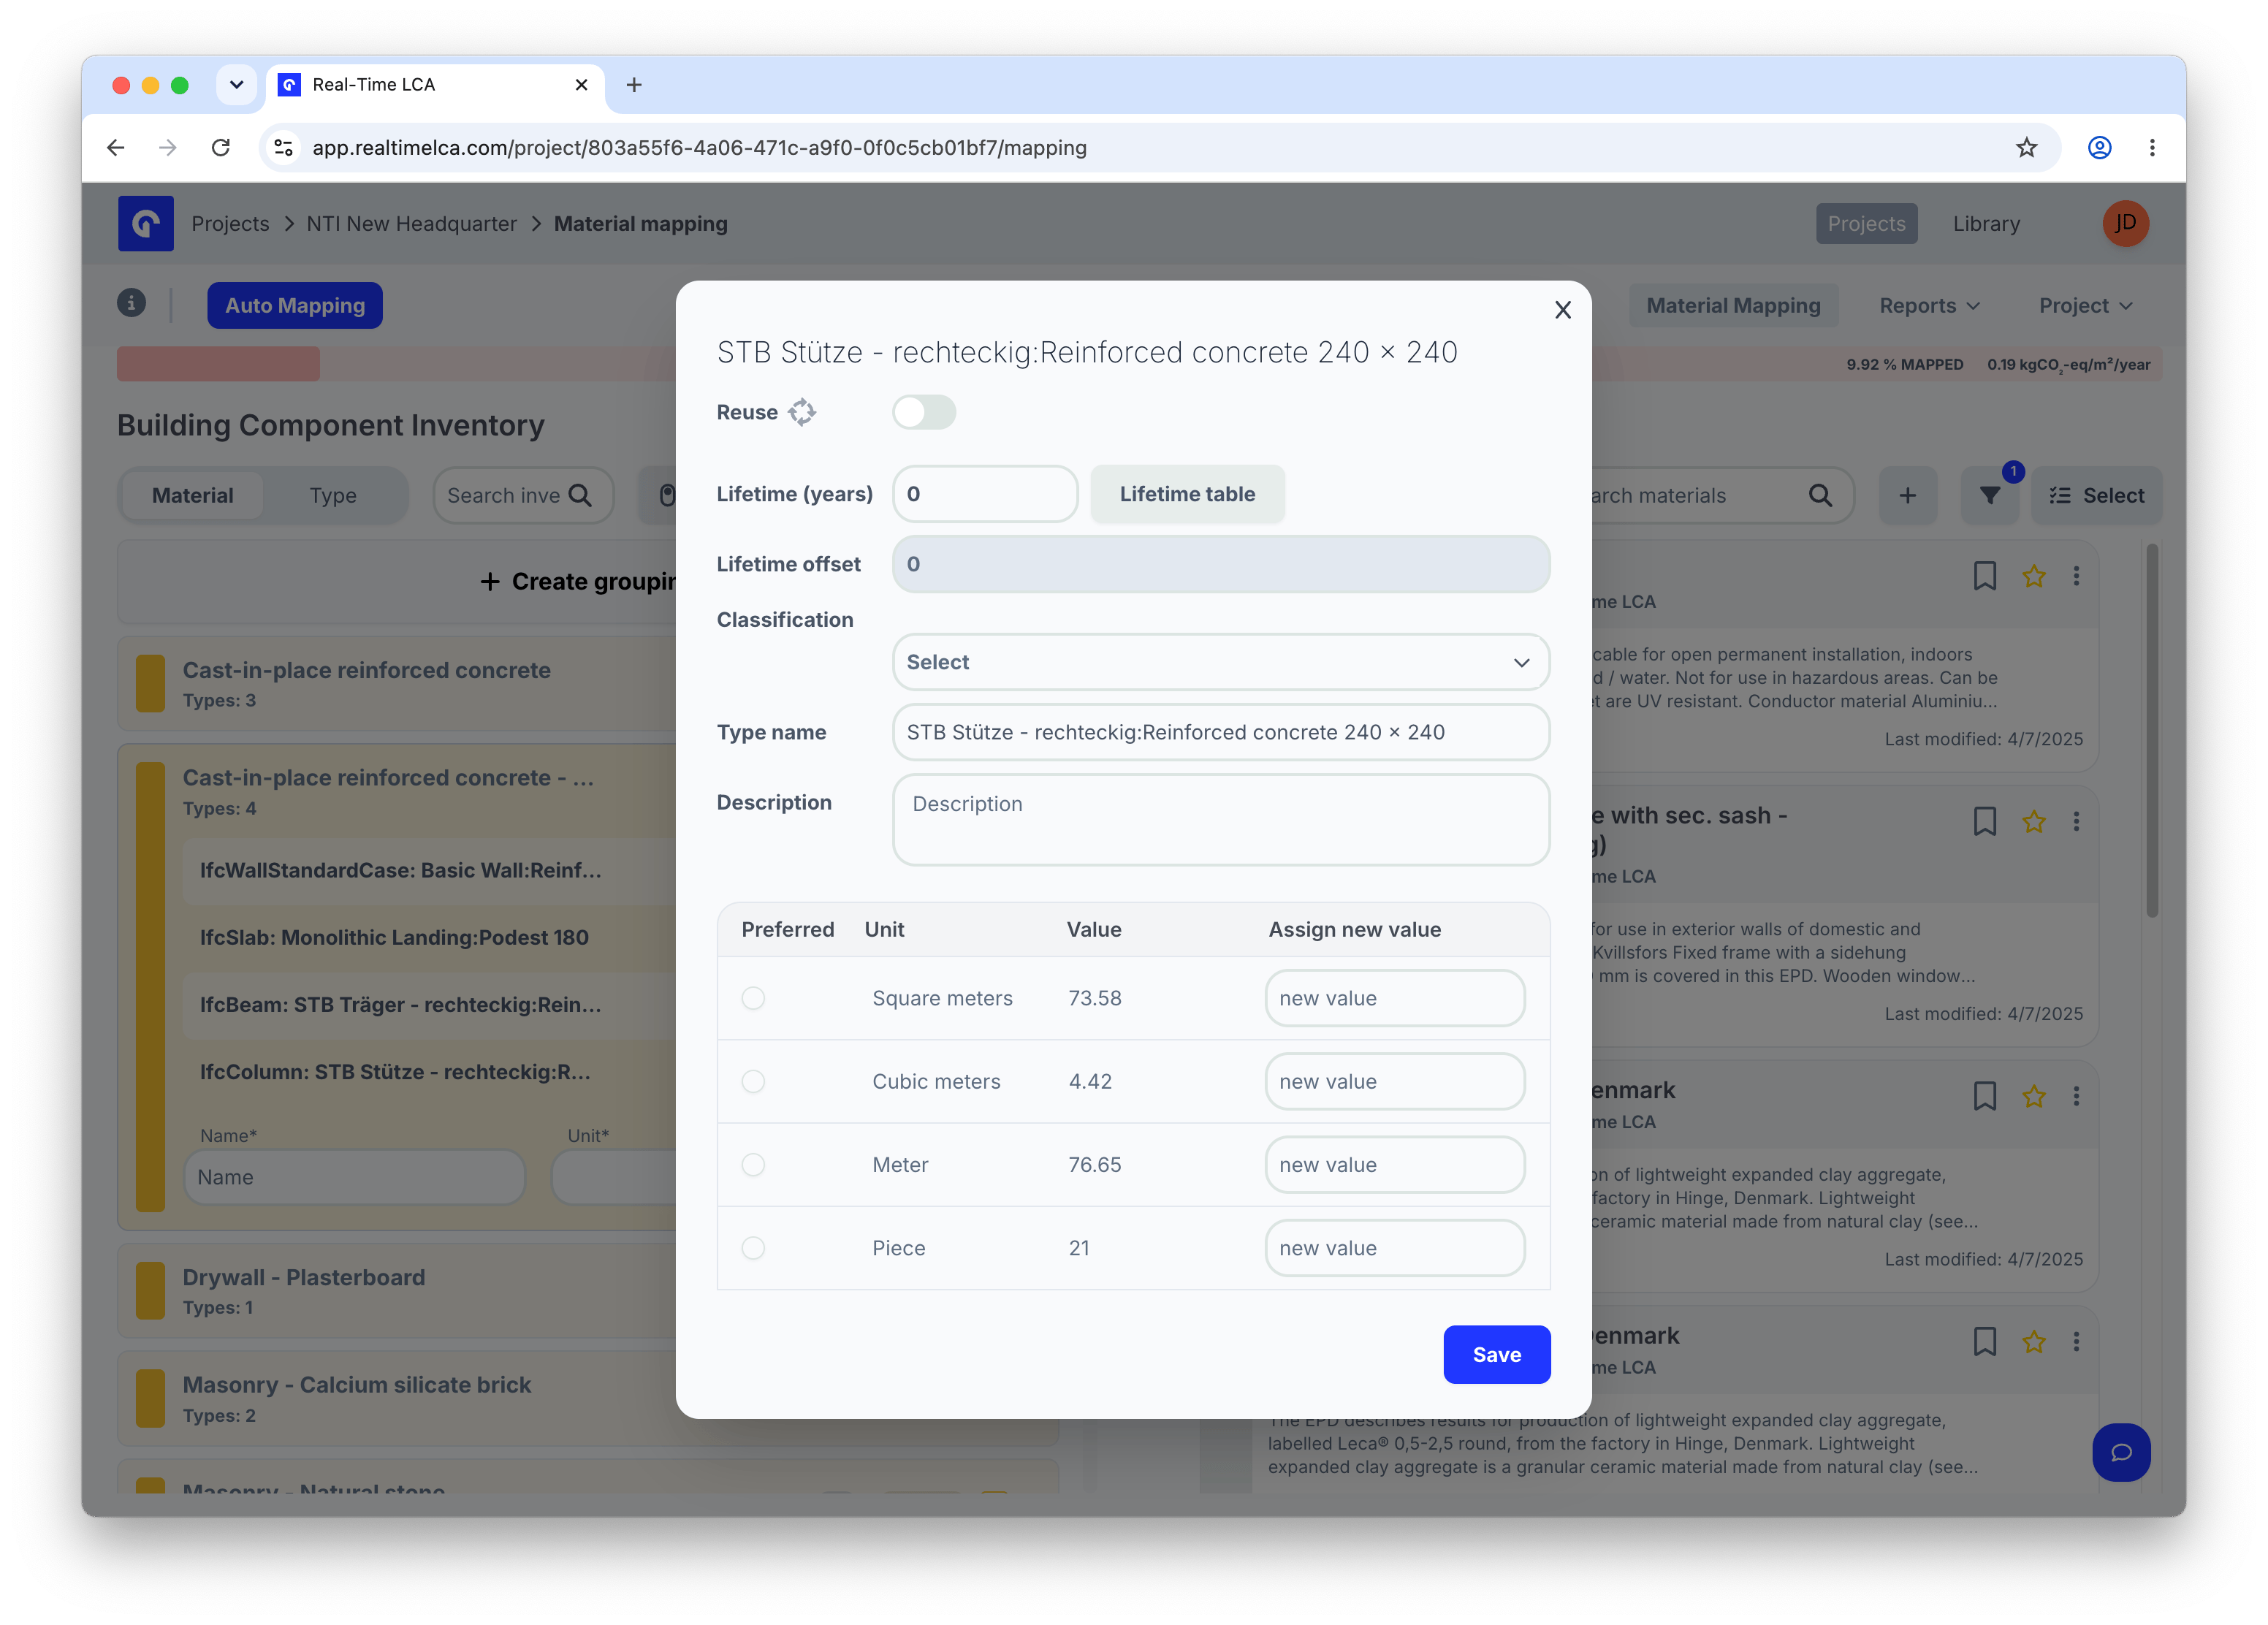Bookmark this page with the star icon
Screen dimensions: 2268x1625
point(2026,148)
